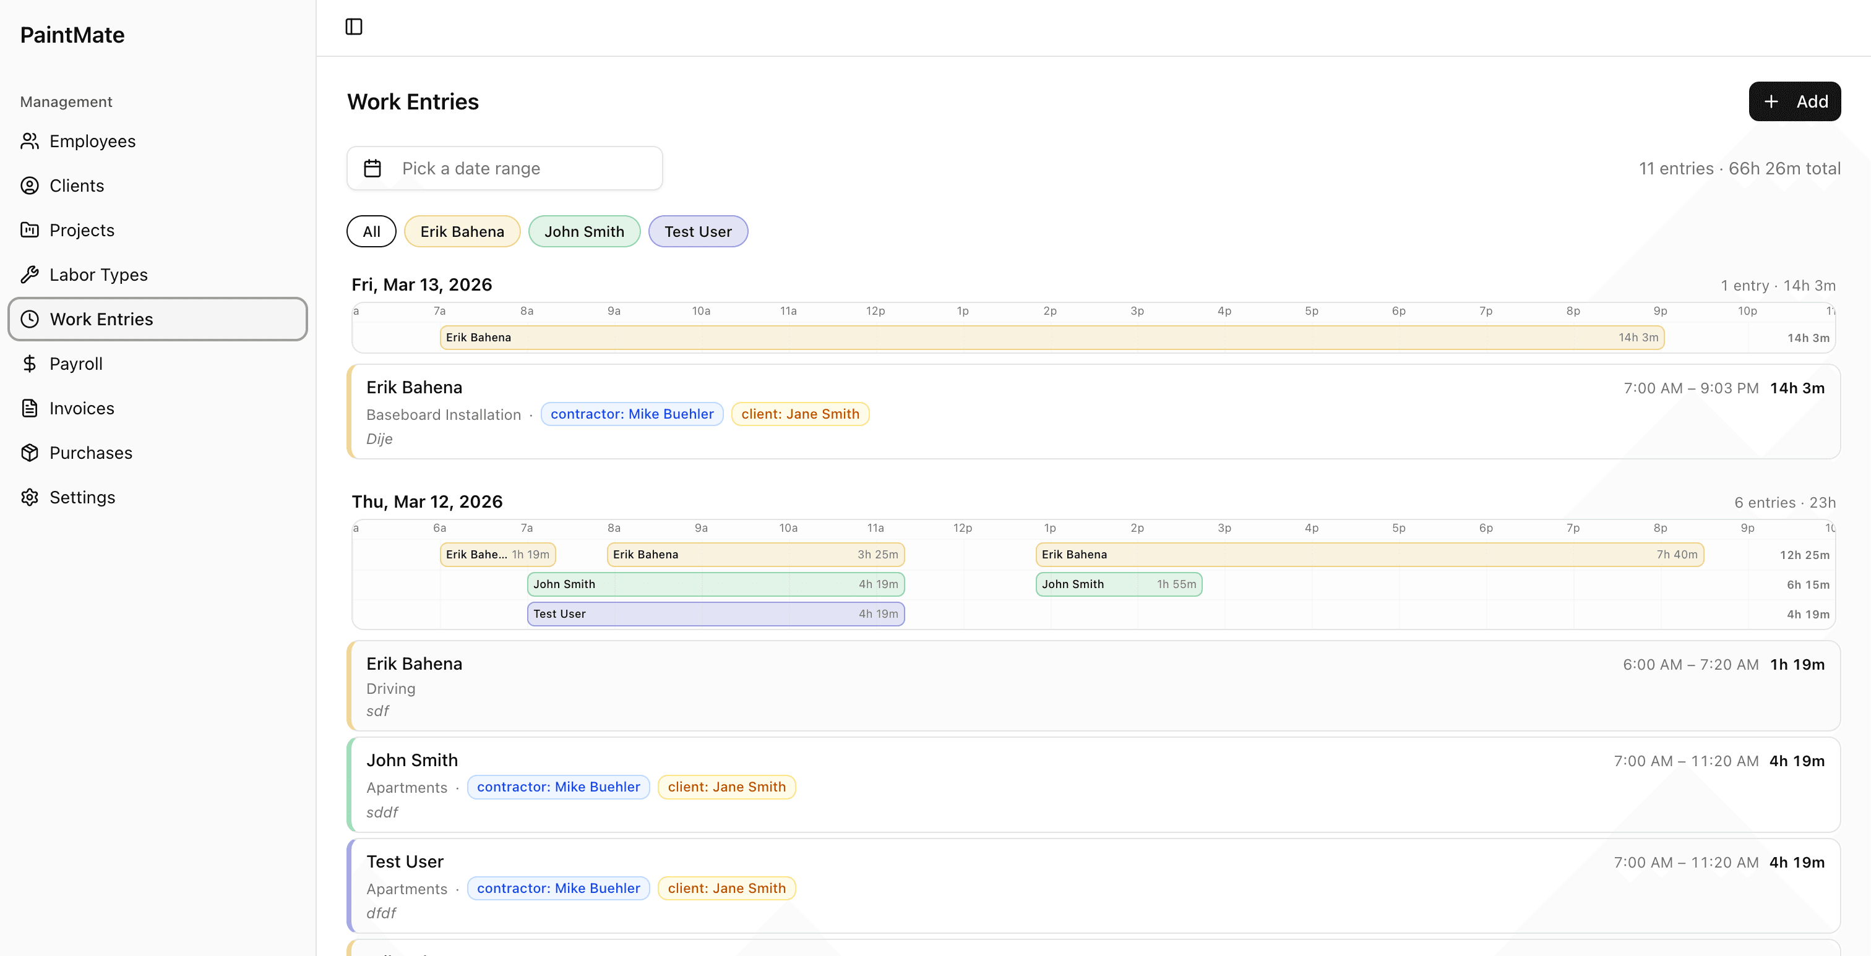Click the Purchases package icon

pos(30,453)
